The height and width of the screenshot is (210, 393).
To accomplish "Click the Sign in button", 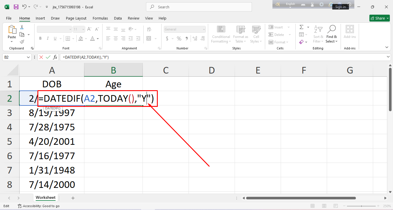I will tap(340, 7).
